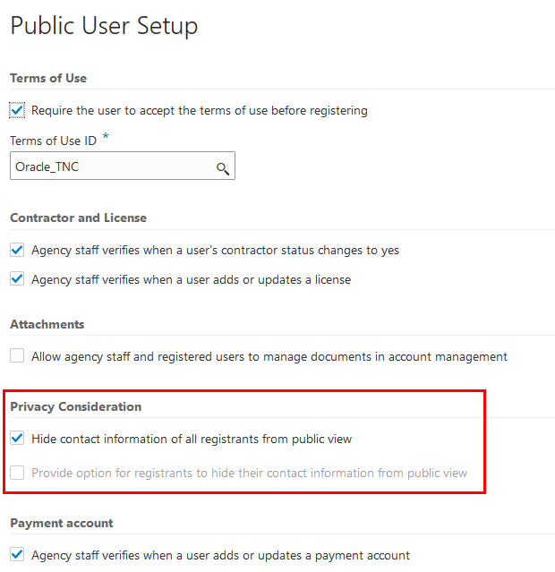Click inside the Oracle_TNC text field
This screenshot has width=555, height=572.
coord(107,166)
